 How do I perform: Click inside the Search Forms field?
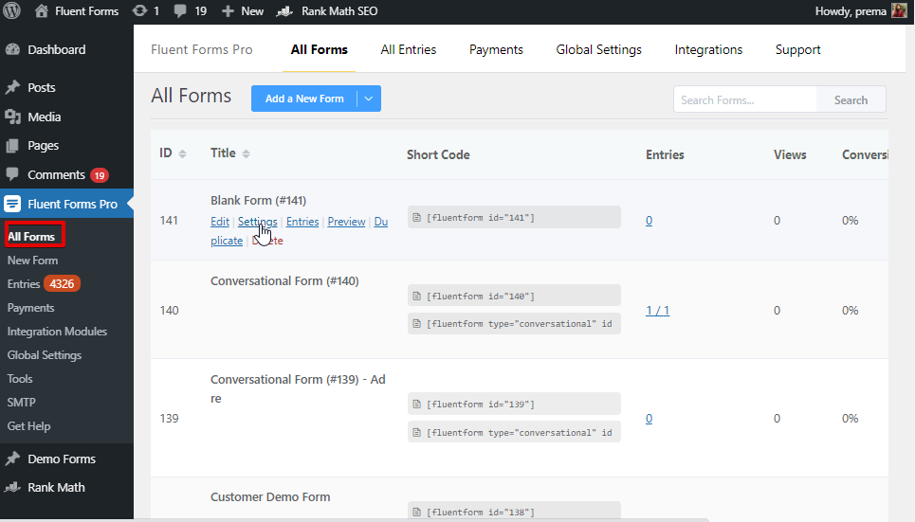click(745, 99)
